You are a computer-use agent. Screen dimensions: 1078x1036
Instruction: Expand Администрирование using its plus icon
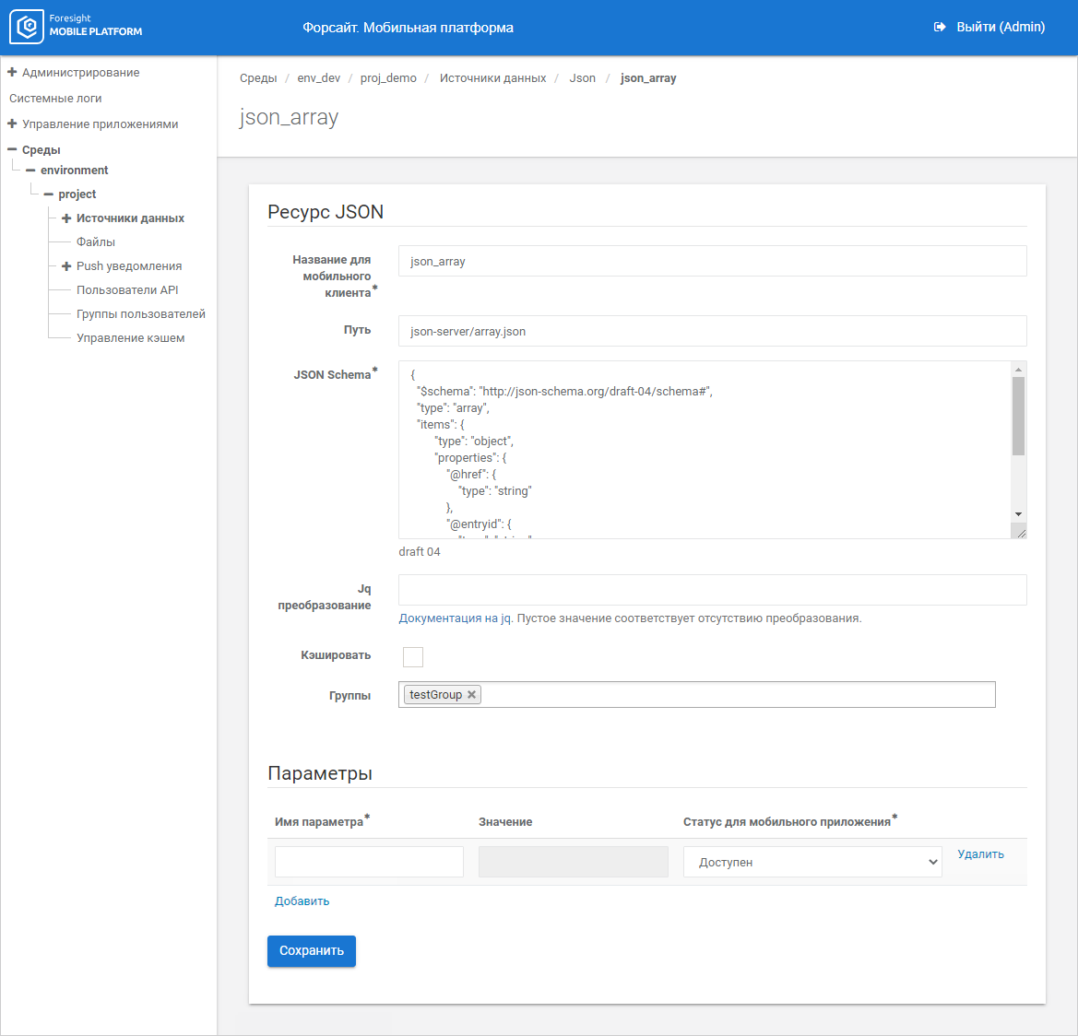12,72
